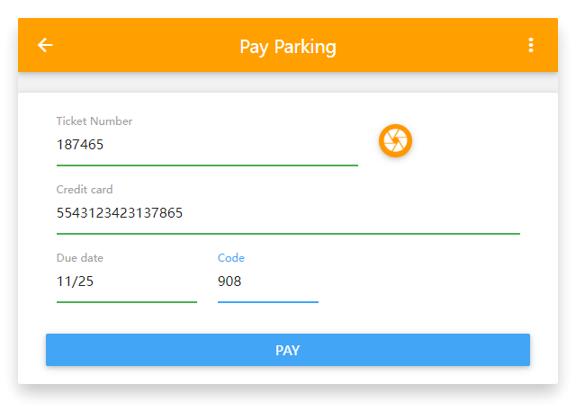Click into the Credit card field

pyautogui.click(x=288, y=213)
